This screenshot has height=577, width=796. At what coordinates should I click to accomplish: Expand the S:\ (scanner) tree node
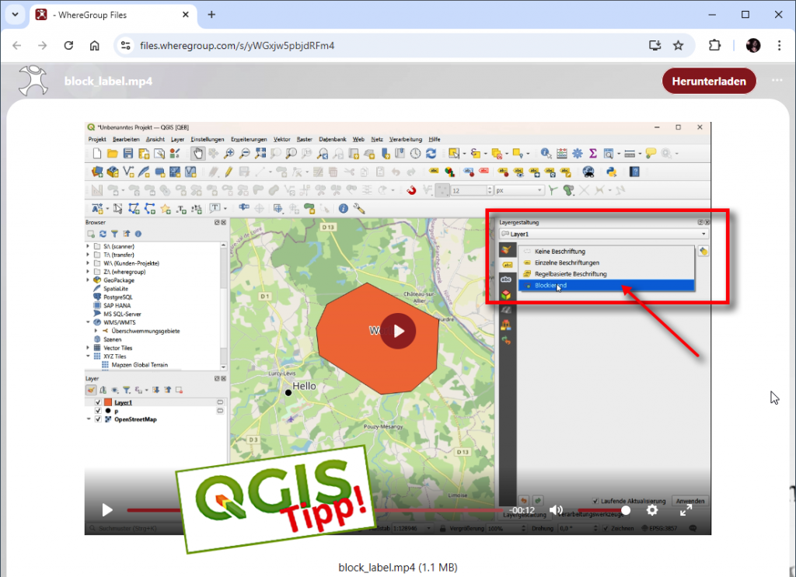pos(88,246)
